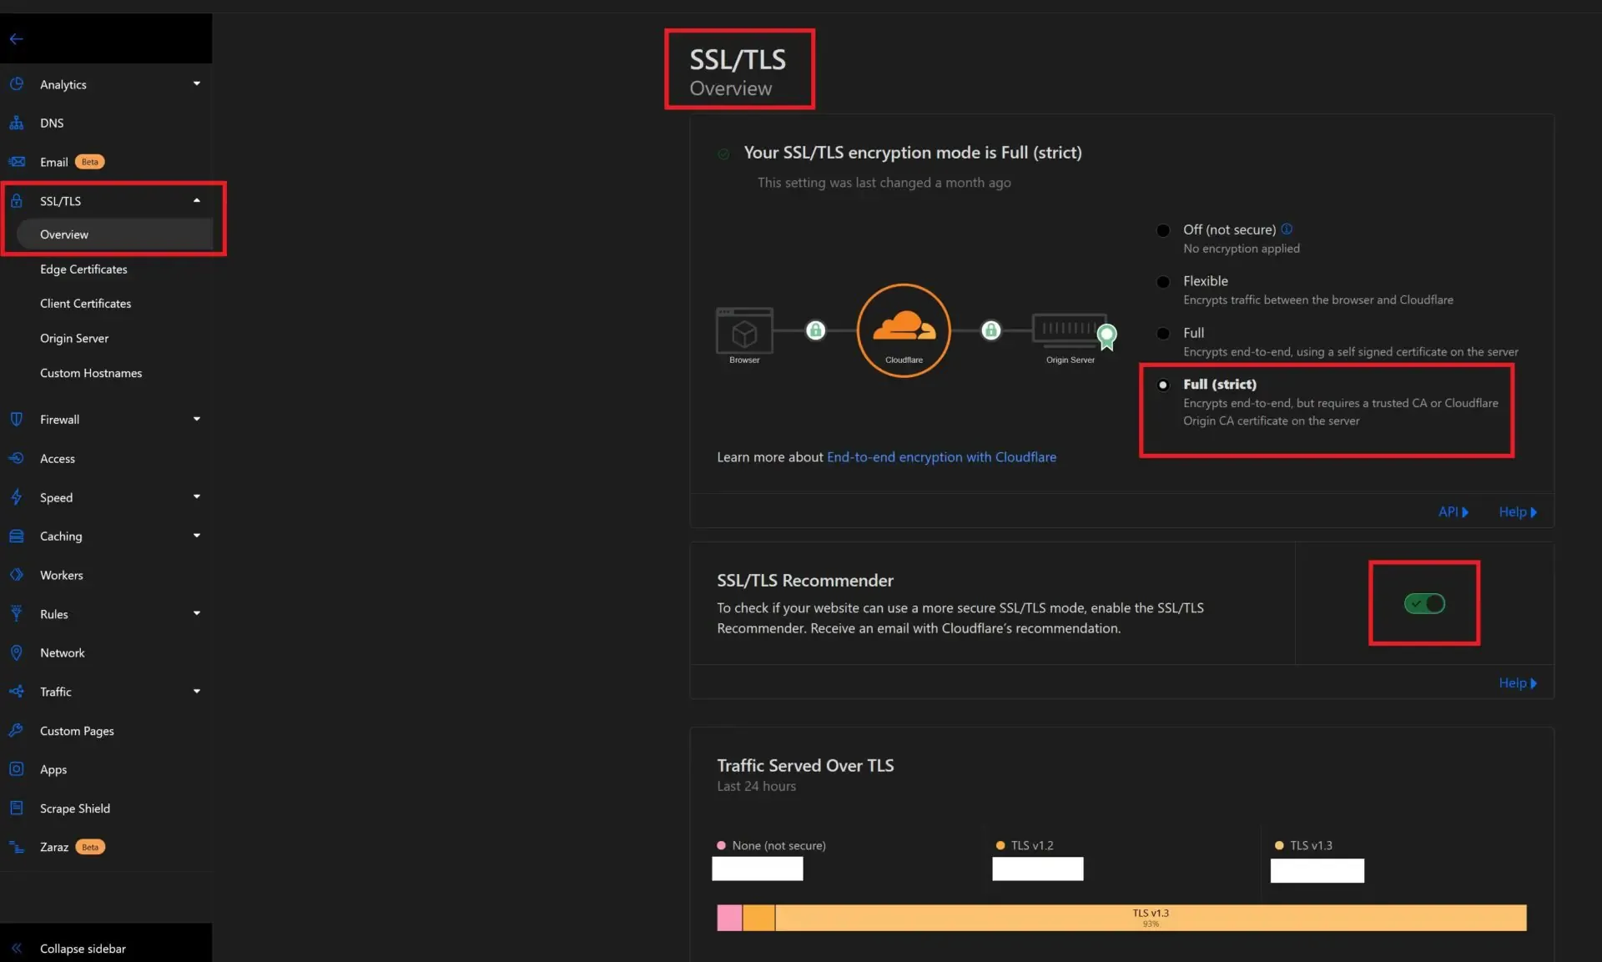Click the TLS v1.3 color legend dot
This screenshot has height=962, width=1602.
1281,845
